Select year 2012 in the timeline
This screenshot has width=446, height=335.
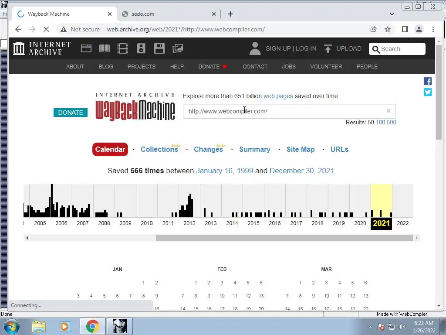coord(189,223)
